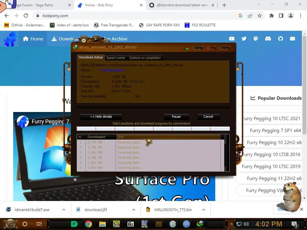Open the volume control in system tray
307x230 pixels.
pos(246,224)
